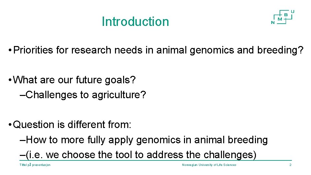Screen dimensions: 311x175
Task: Click the text "What are our future goals?"
Action: 74,80
